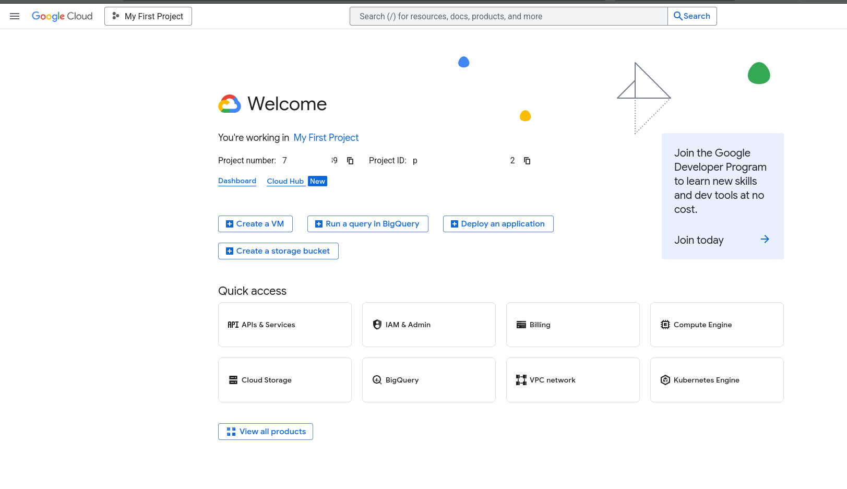Image resolution: width=847 pixels, height=489 pixels.
Task: Copy the project number to clipboard
Action: coord(350,161)
